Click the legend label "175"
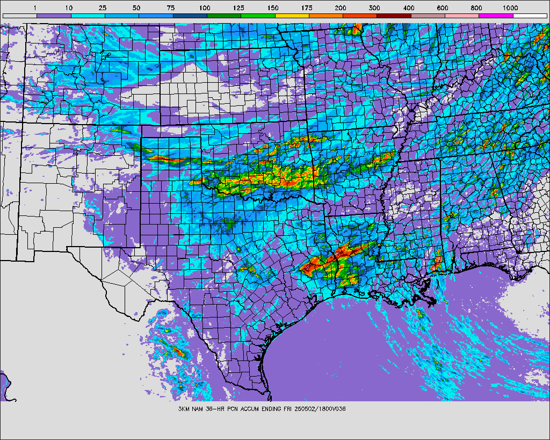 point(307,8)
